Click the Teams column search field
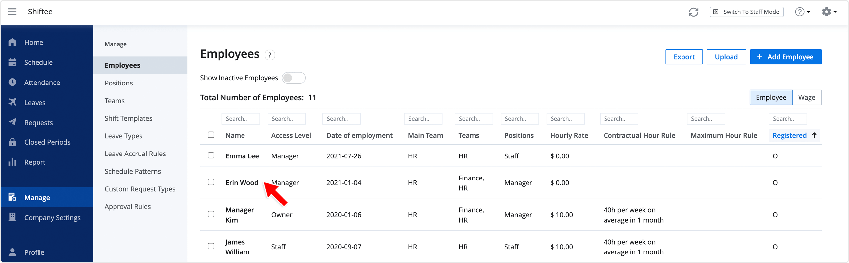Screen dimensions: 849x263 click(474, 119)
